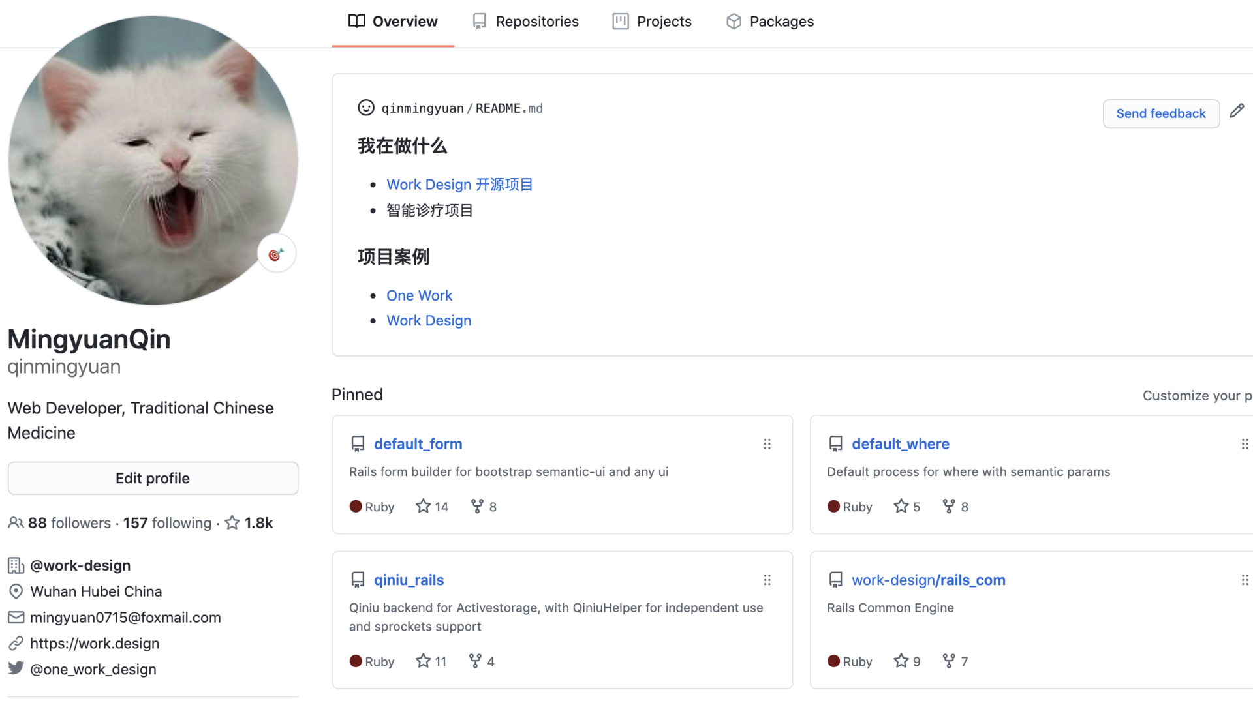This screenshot has height=703, width=1253.
Task: Click the Rails Common Engine description
Action: (x=890, y=608)
